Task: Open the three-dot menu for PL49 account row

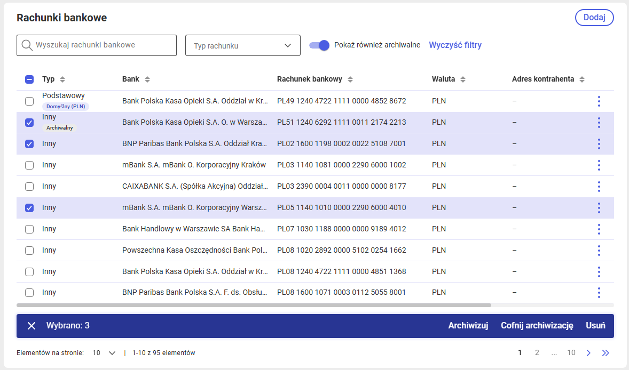Action: tap(599, 101)
